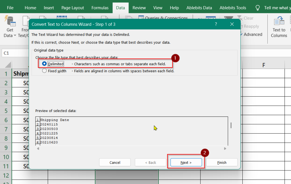This screenshot has height=184, width=291.
Task: Click the Tell me lightbulb icon
Action: (x=257, y=8)
